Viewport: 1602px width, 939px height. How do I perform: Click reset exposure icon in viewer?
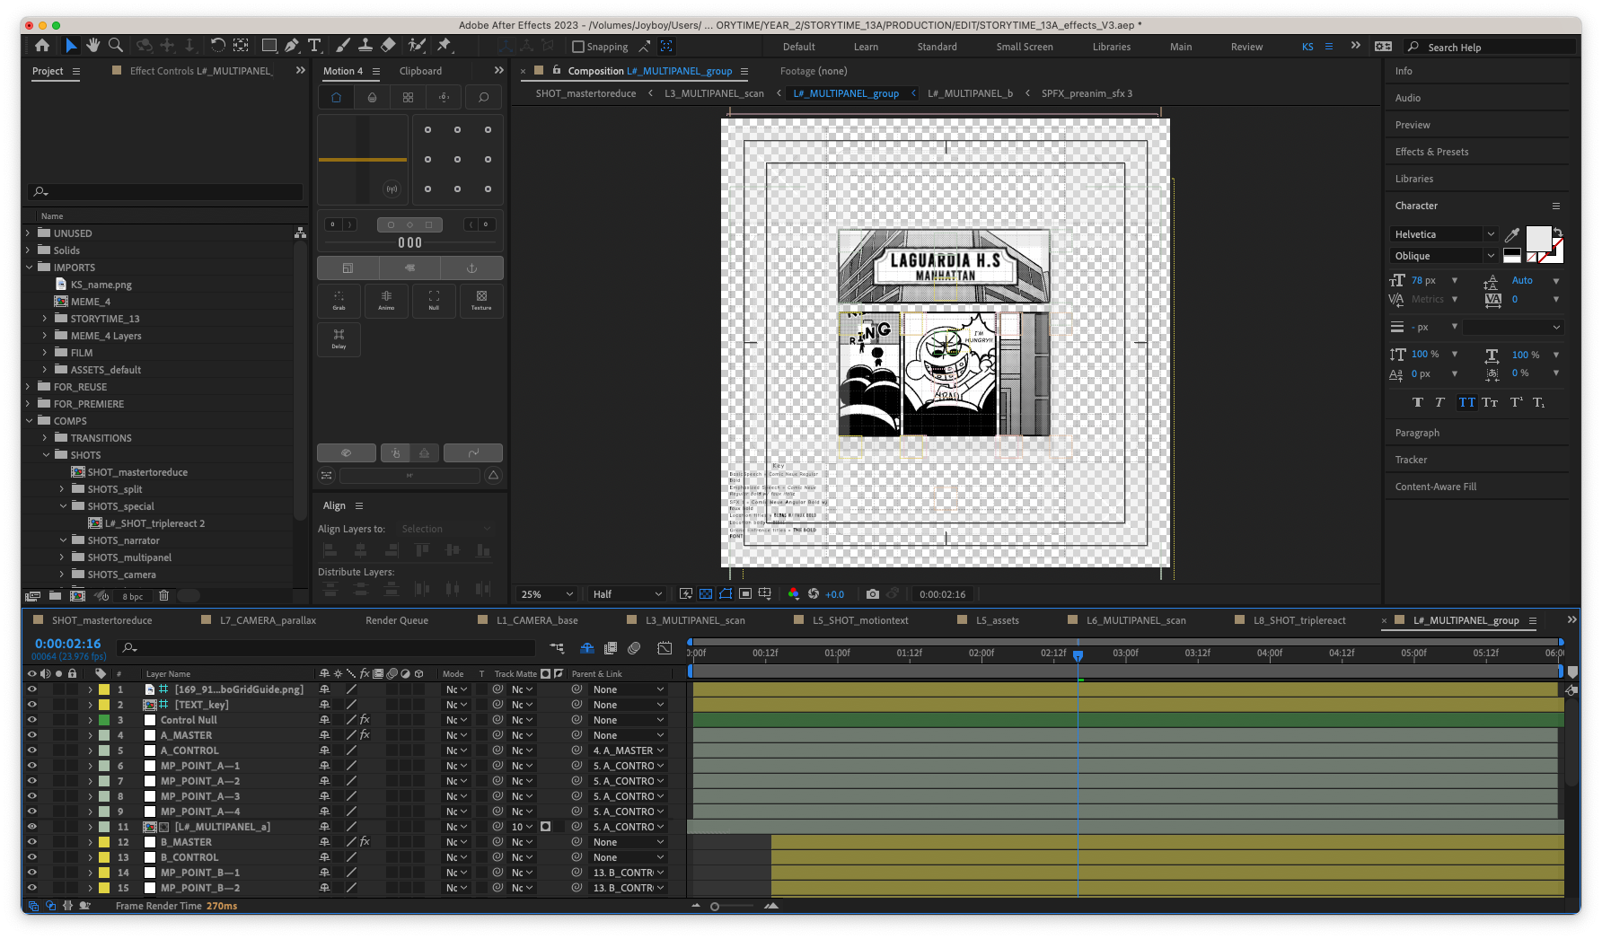tap(814, 594)
